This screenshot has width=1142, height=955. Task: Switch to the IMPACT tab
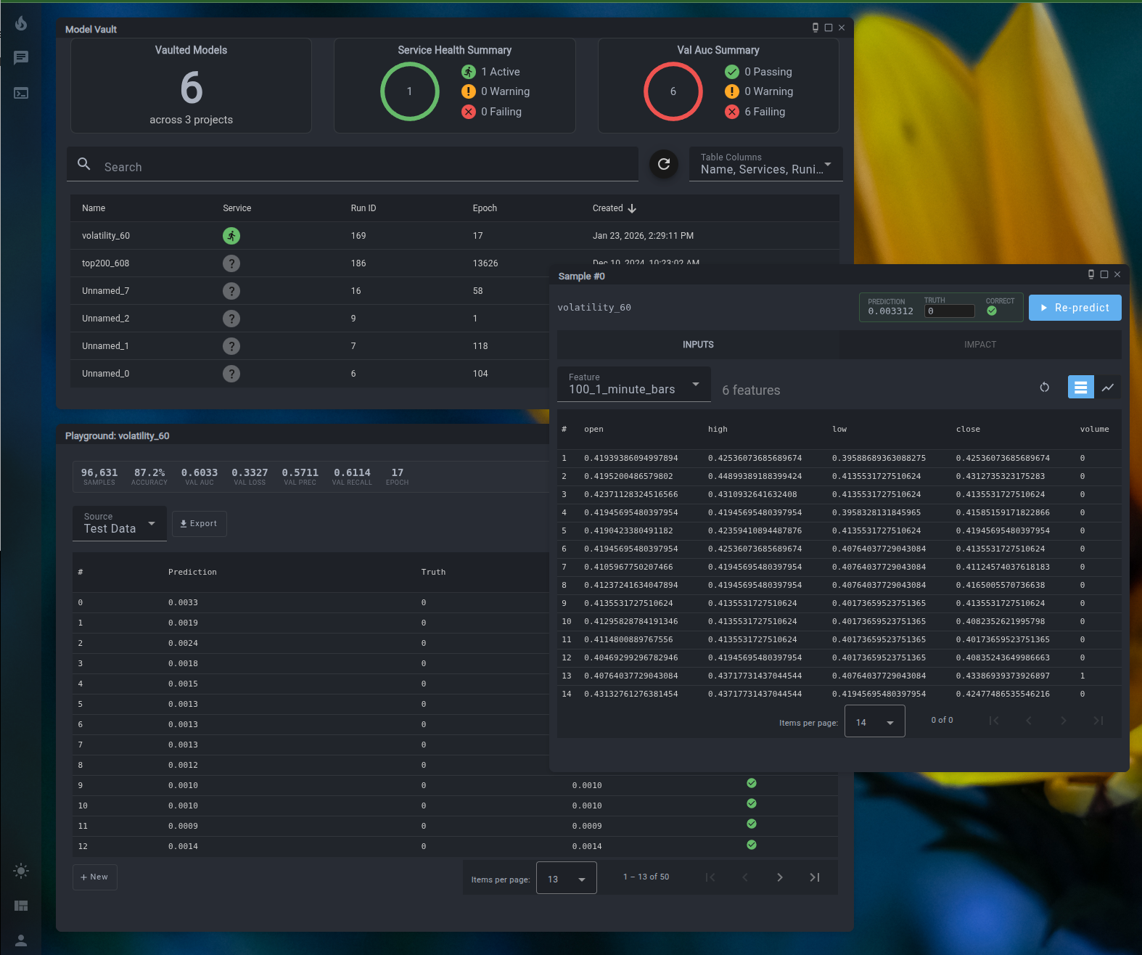point(979,345)
